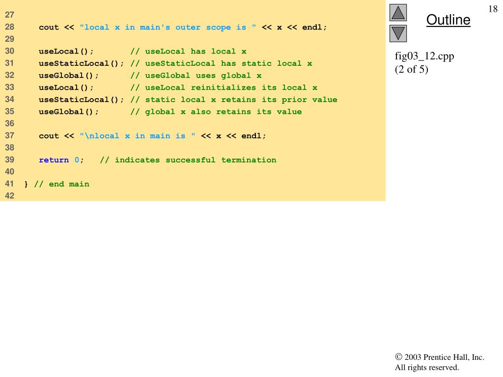
Task: Click useStaticLocal() call on line 31
Action: (81, 63)
